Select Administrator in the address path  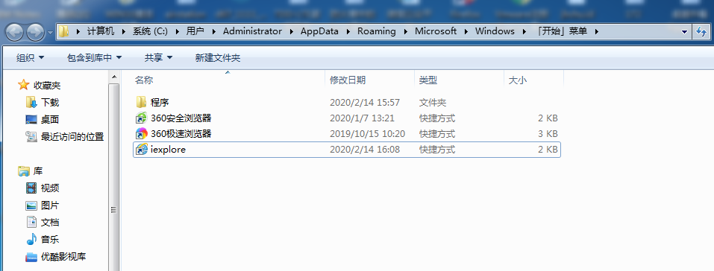tap(252, 31)
